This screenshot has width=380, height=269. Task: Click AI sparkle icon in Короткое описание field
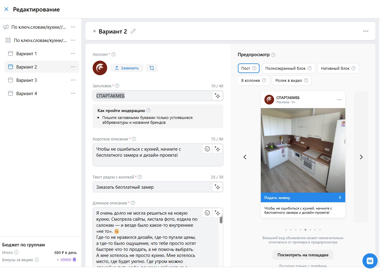point(217,149)
